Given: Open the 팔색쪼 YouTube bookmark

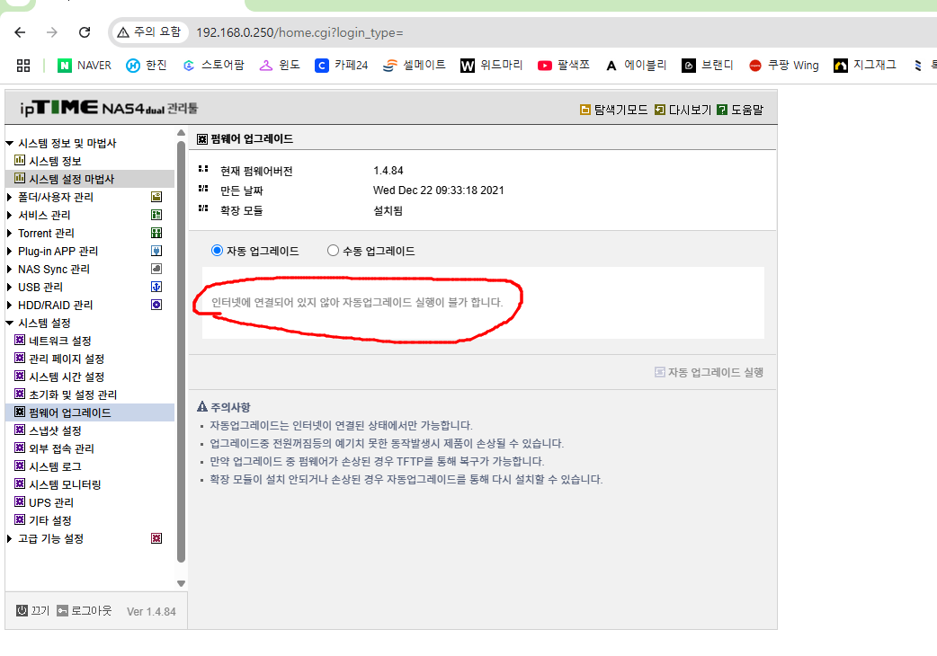Looking at the screenshot, I should coord(564,65).
